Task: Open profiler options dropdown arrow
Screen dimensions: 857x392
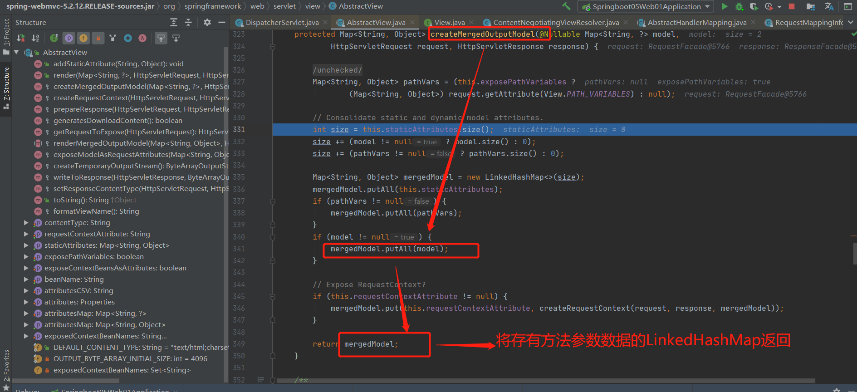Action: tap(779, 7)
